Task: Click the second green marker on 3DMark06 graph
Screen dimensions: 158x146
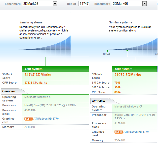Action: tap(127, 51)
